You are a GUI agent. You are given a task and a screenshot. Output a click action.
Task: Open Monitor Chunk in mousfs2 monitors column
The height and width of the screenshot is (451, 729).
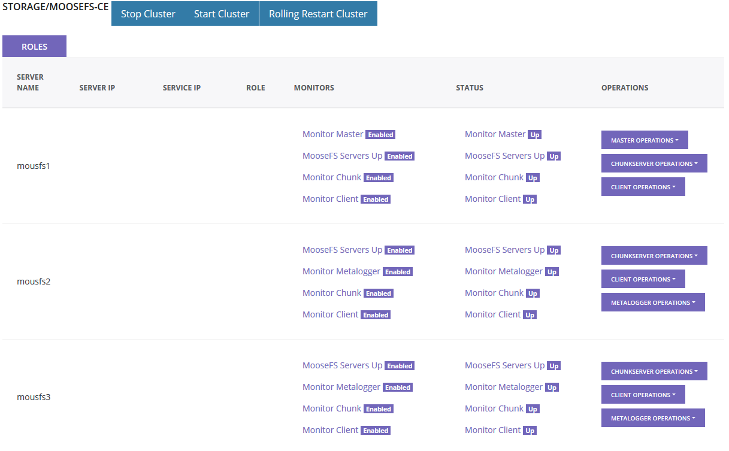(332, 293)
